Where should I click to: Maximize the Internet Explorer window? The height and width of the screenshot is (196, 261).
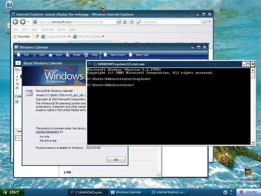[x=204, y=14]
